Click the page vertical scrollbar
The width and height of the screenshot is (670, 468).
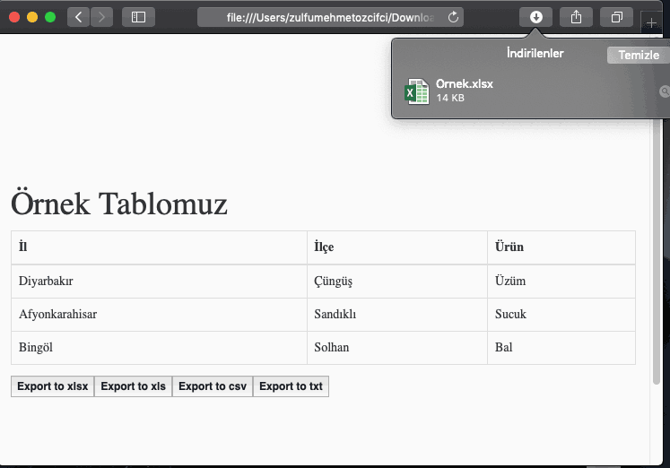pos(657,252)
